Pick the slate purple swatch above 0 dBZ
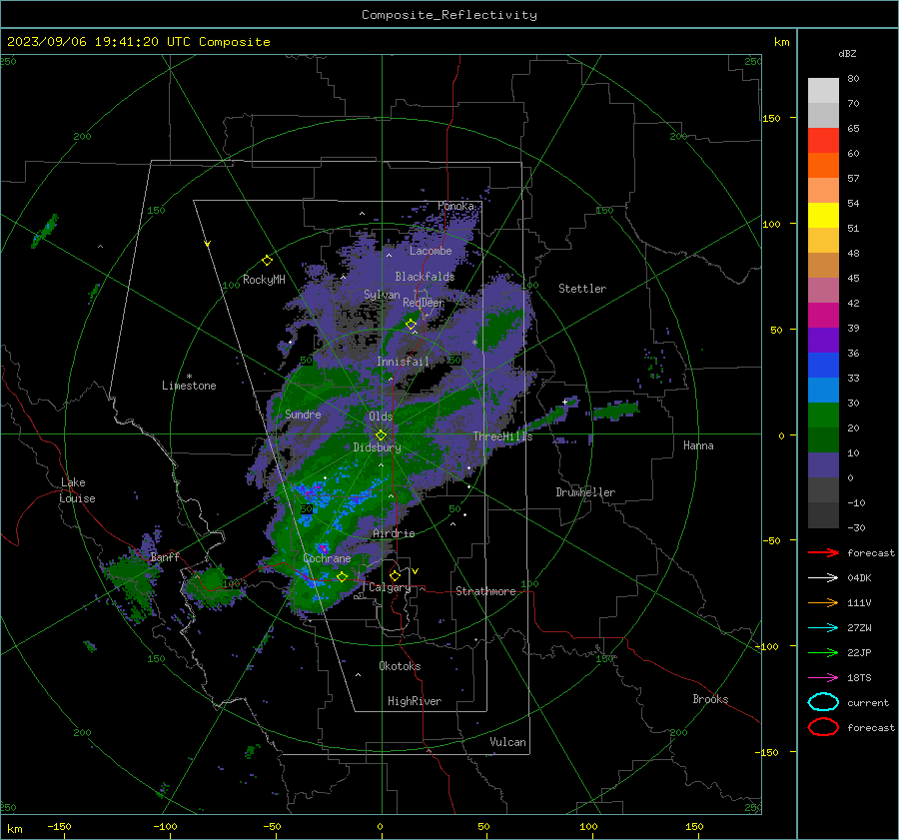The width and height of the screenshot is (899, 840). (x=823, y=464)
